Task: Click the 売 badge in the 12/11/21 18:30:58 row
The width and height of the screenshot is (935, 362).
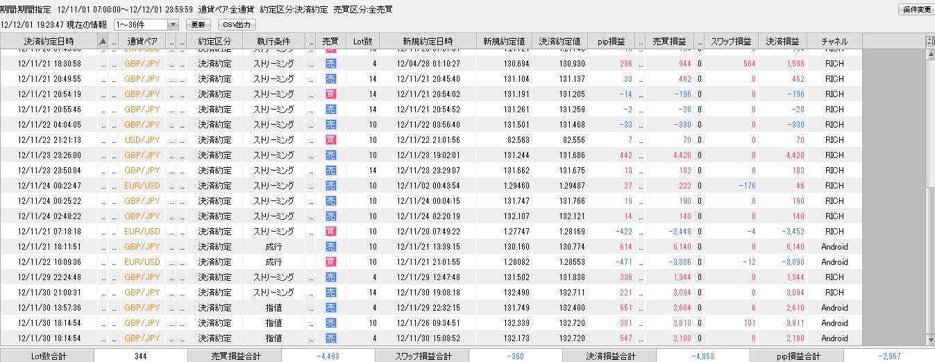Action: pos(330,63)
